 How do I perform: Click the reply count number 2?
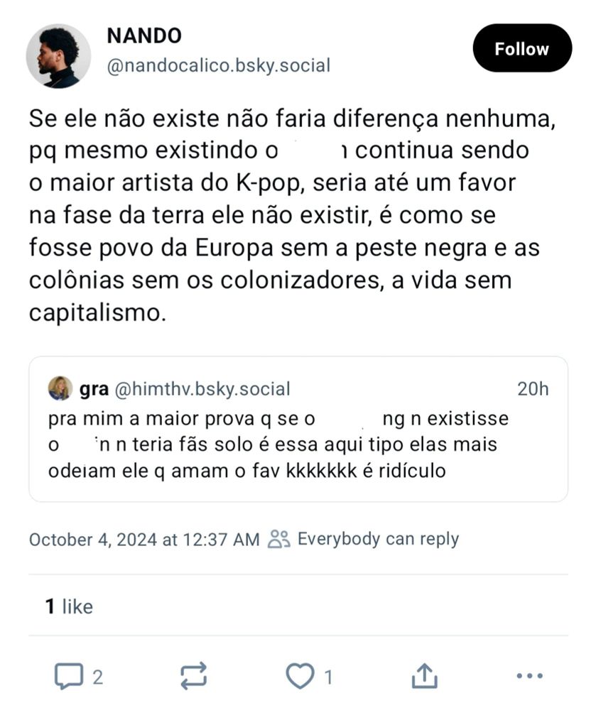98,677
